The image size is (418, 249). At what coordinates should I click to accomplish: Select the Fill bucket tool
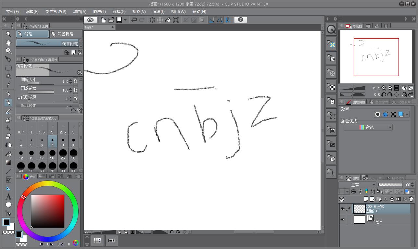(x=8, y=154)
